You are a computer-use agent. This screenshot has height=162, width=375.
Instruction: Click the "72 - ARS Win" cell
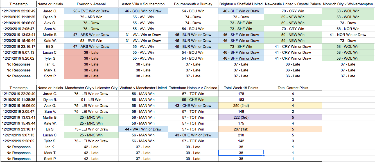(x=91, y=17)
